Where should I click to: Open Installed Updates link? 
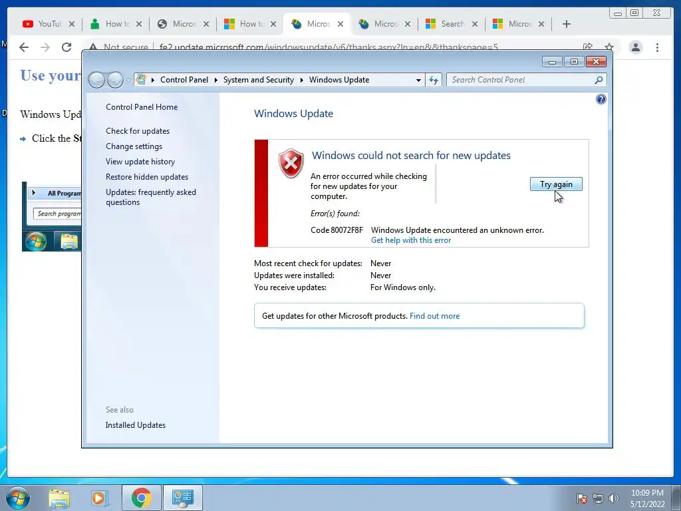click(x=136, y=425)
